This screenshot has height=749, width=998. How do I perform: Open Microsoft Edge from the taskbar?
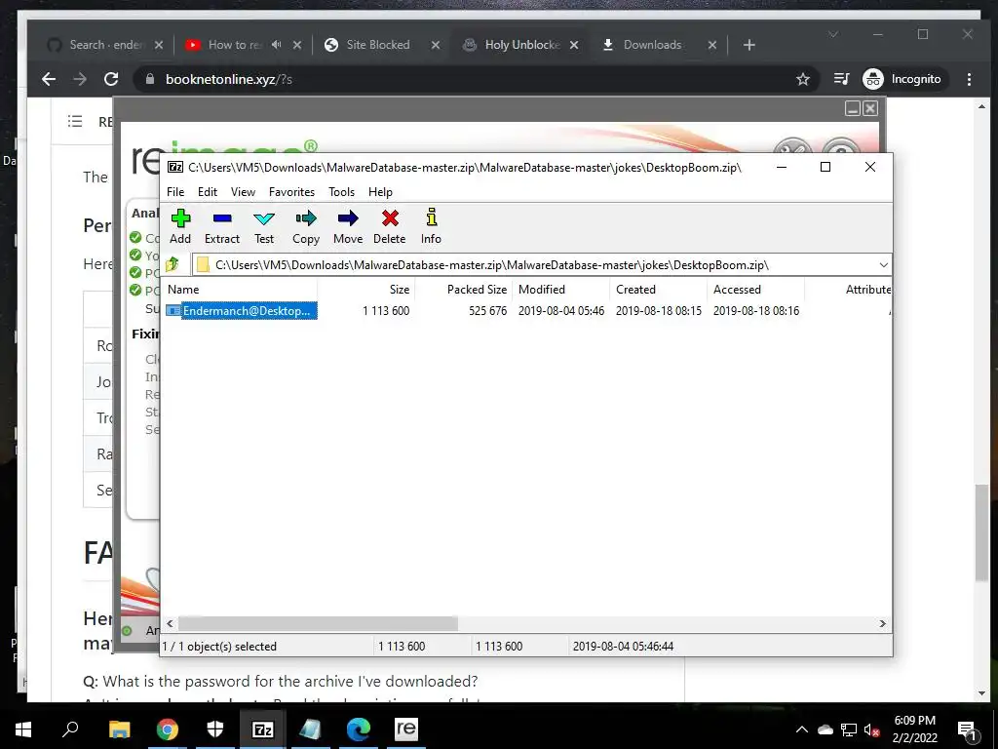[x=359, y=729]
